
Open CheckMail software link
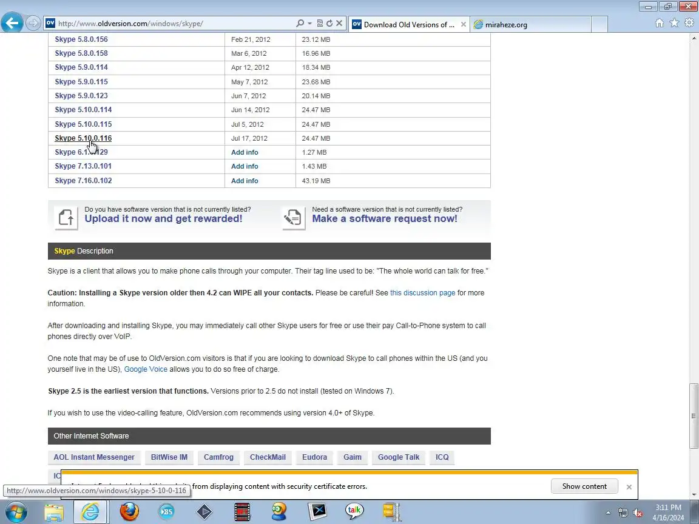[x=268, y=457]
